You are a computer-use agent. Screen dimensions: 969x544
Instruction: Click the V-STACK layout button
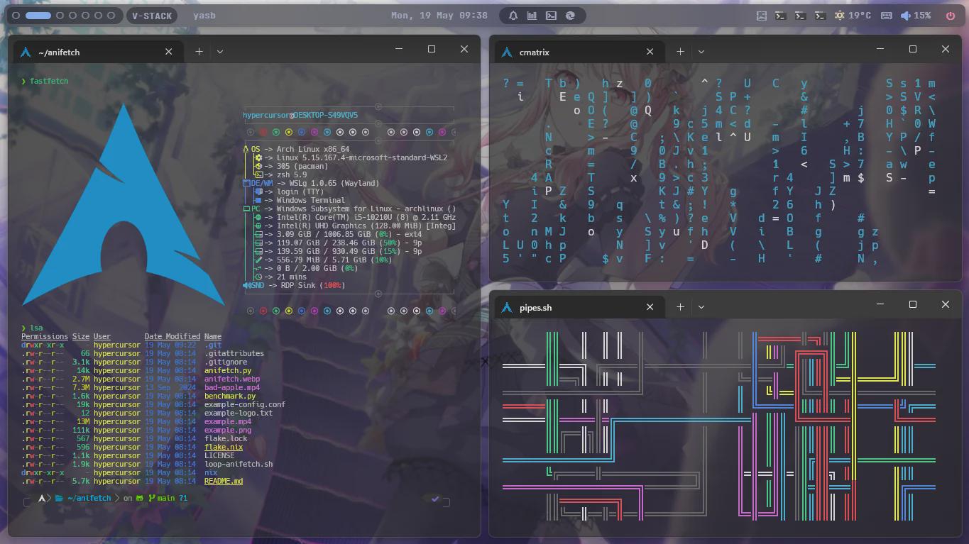pos(152,15)
